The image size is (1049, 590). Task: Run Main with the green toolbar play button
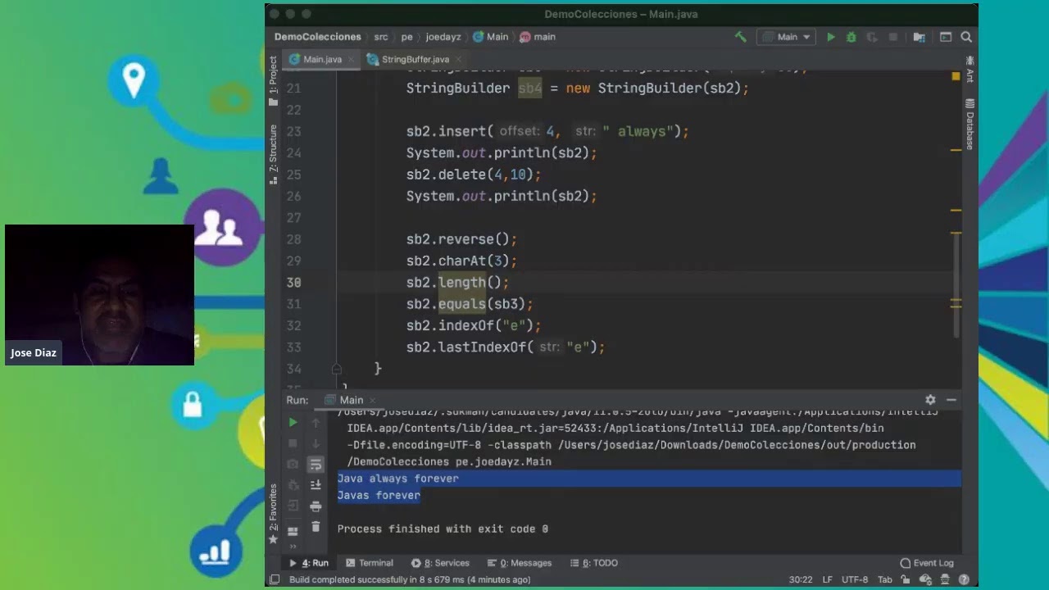(830, 37)
